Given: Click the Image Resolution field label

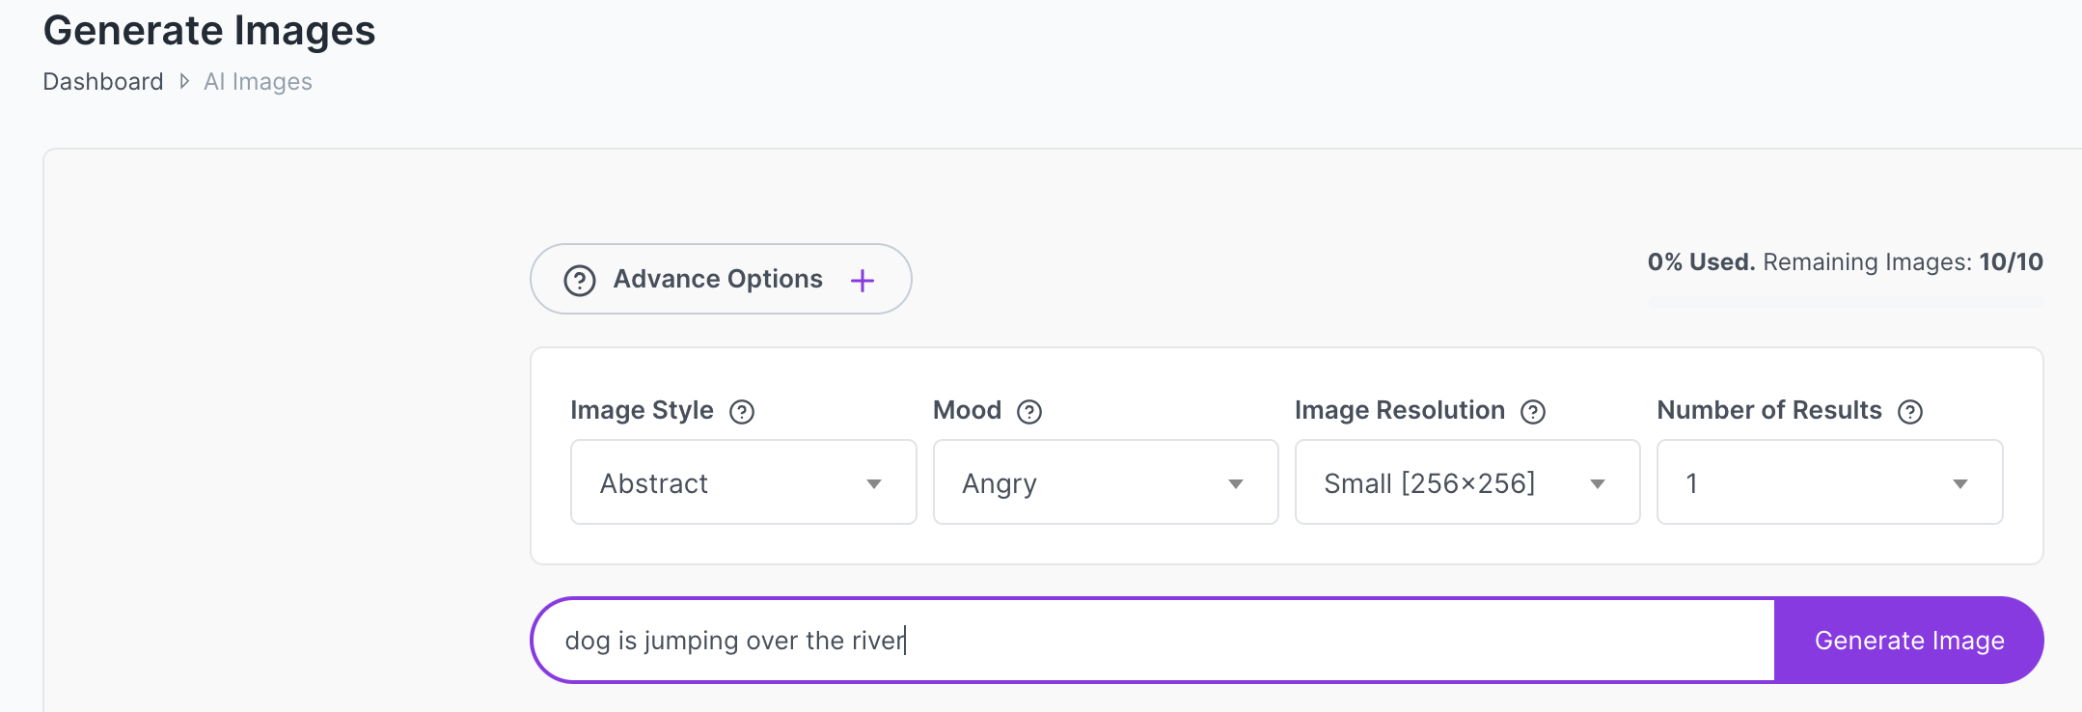Looking at the screenshot, I should pos(1399,410).
